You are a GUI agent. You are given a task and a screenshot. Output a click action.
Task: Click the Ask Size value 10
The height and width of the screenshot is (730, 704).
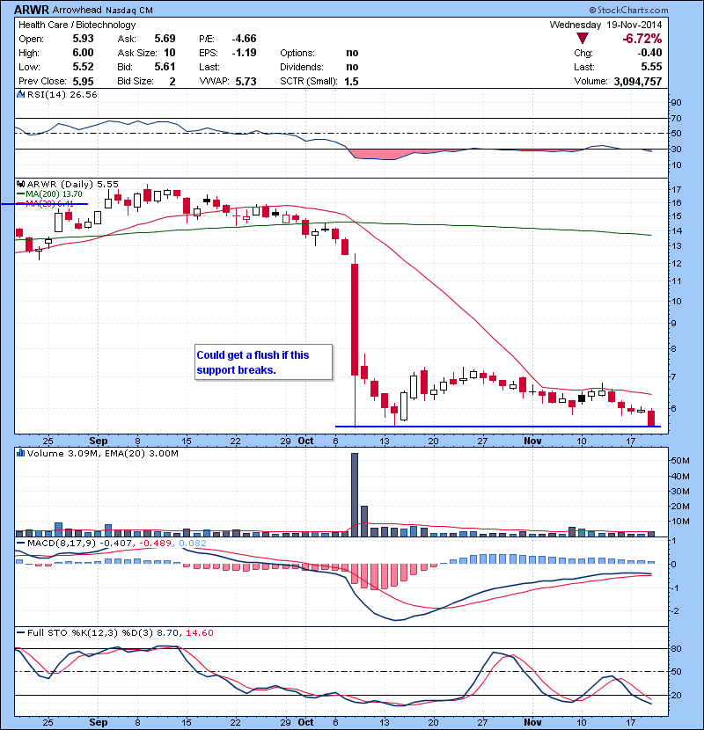pyautogui.click(x=170, y=53)
